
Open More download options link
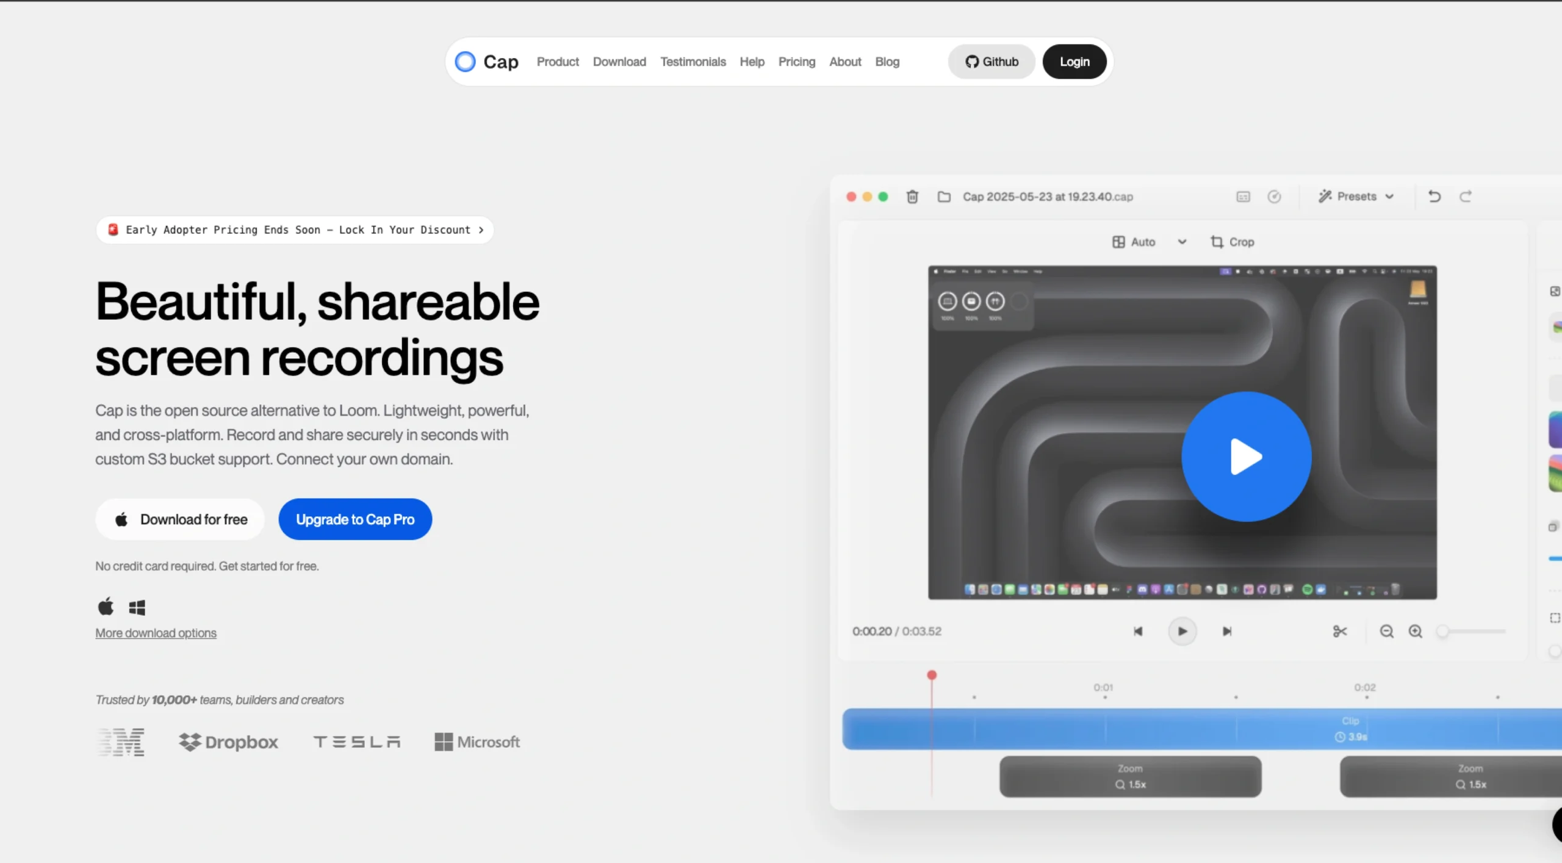pyautogui.click(x=156, y=633)
